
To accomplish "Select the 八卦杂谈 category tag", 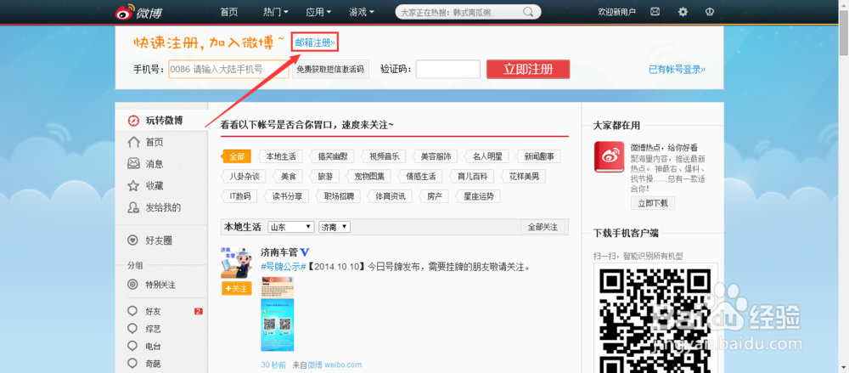I will pos(244,176).
